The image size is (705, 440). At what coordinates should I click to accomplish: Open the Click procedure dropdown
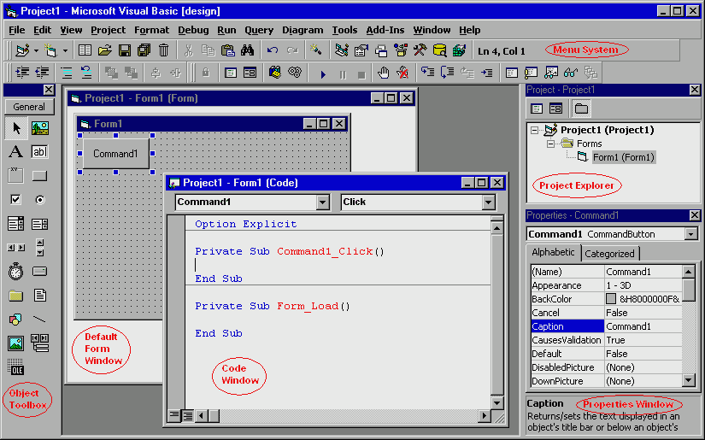pyautogui.click(x=488, y=202)
